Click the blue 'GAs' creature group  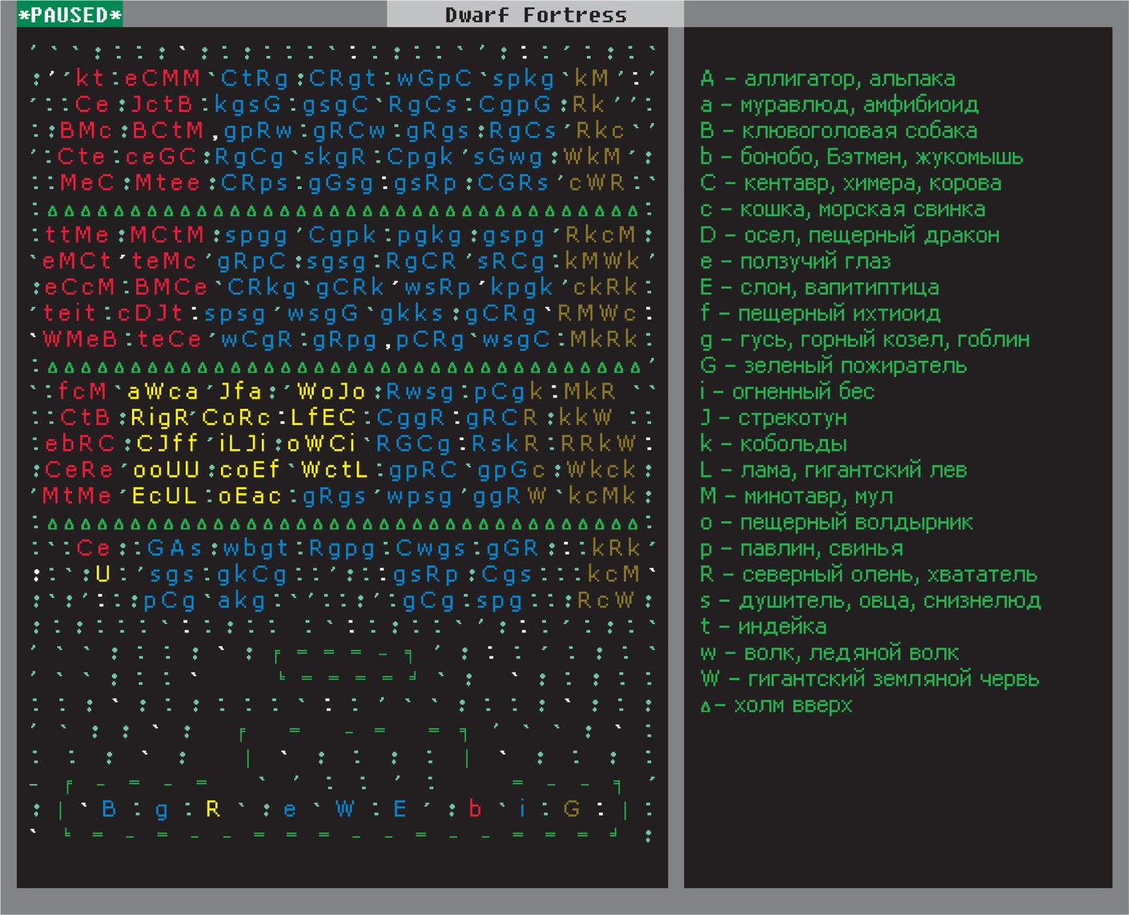175,548
